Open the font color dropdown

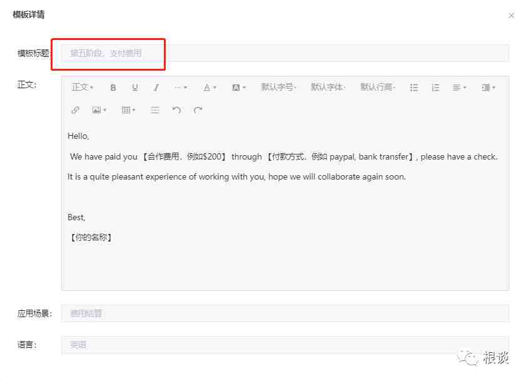pyautogui.click(x=210, y=88)
